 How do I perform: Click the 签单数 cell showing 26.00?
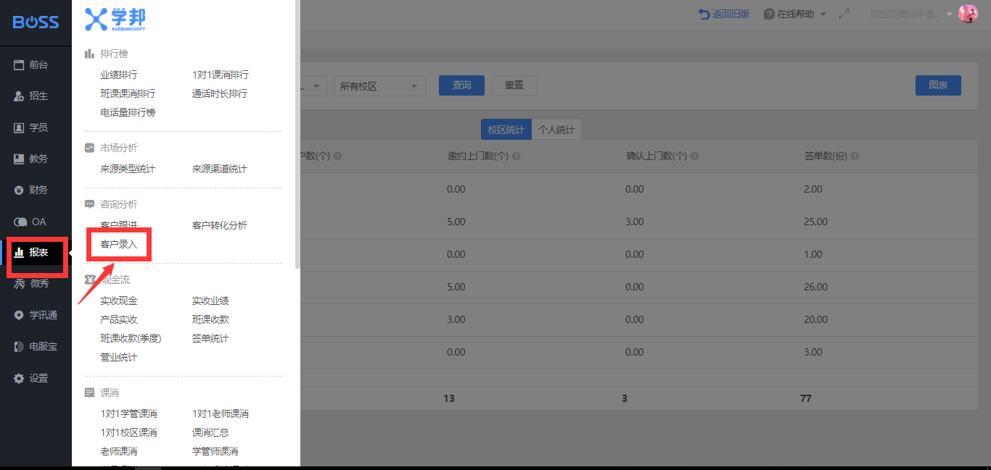816,287
